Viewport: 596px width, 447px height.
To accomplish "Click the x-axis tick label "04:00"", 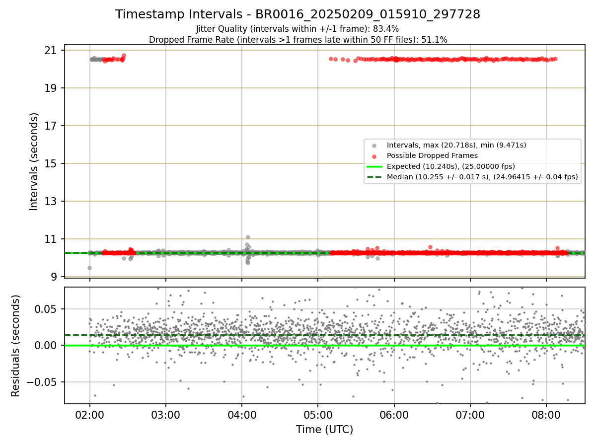I will coord(242,414).
